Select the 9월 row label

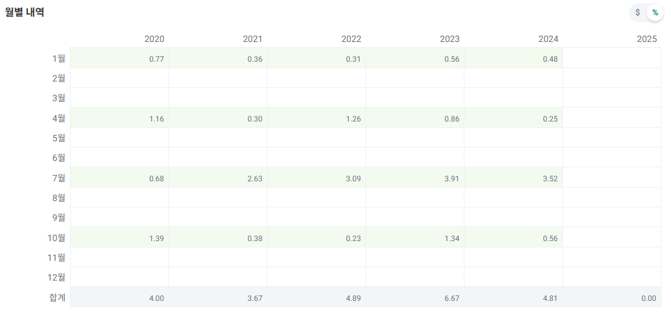click(58, 217)
